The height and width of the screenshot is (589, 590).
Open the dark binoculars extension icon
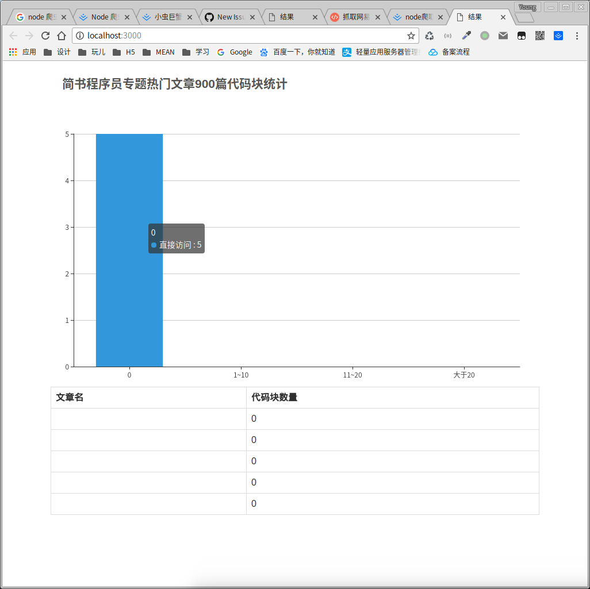coord(522,36)
